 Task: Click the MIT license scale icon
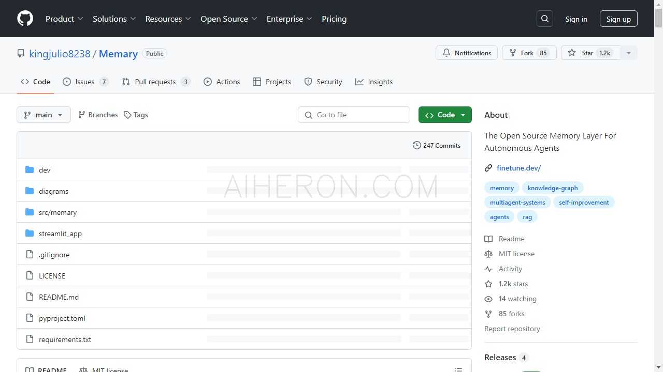click(488, 254)
